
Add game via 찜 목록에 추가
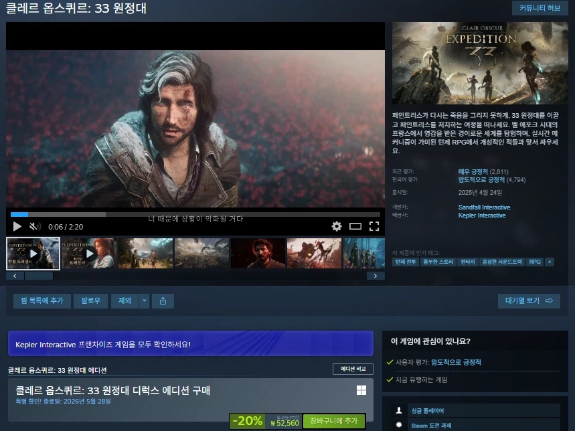click(42, 300)
